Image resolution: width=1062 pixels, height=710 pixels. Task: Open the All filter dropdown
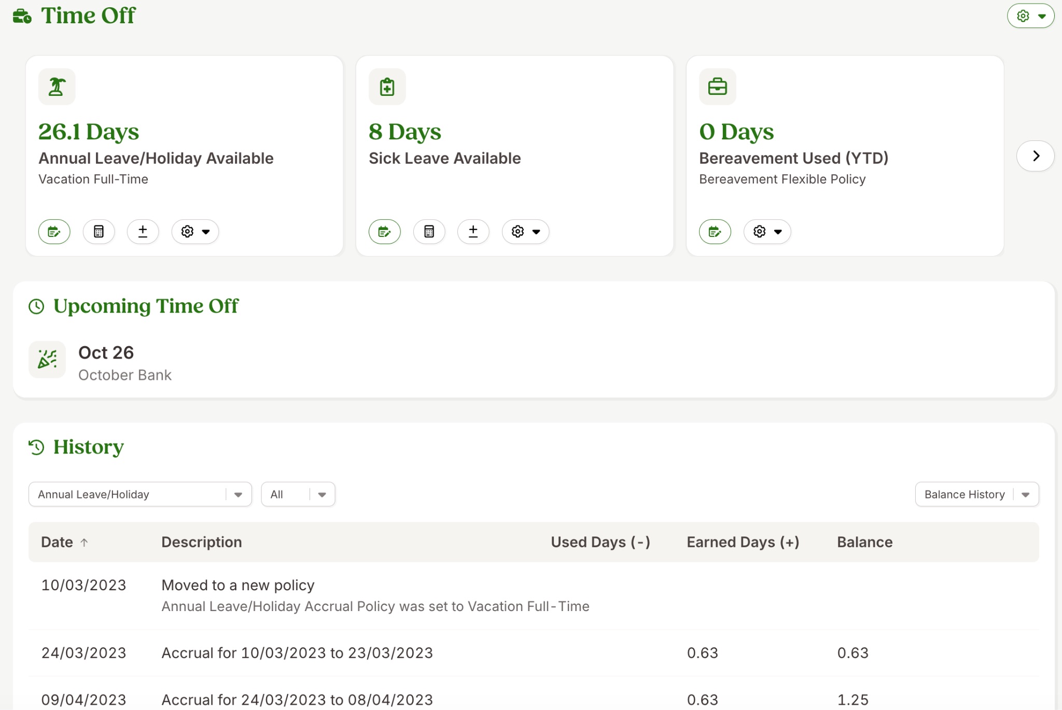click(x=298, y=494)
